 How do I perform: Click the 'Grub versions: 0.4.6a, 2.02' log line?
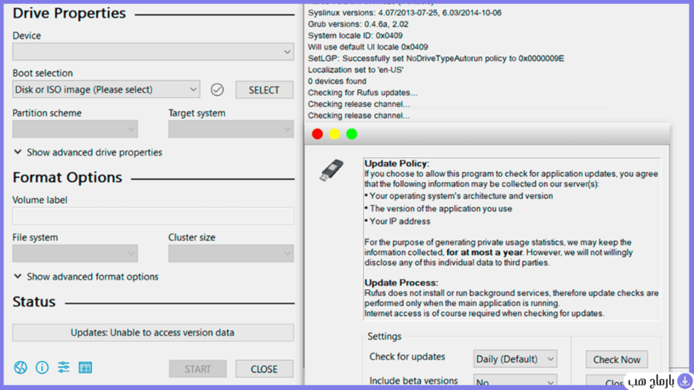[x=358, y=24]
